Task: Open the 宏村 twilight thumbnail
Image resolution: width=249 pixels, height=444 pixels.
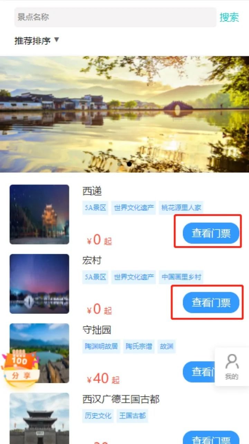Action: pos(39,284)
